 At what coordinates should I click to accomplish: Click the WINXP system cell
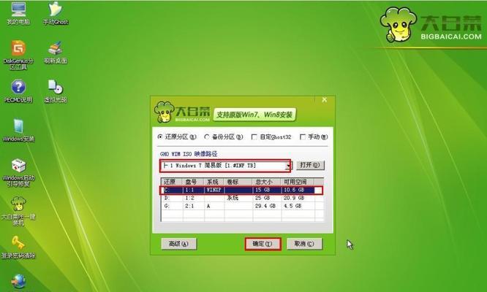[x=214, y=190]
